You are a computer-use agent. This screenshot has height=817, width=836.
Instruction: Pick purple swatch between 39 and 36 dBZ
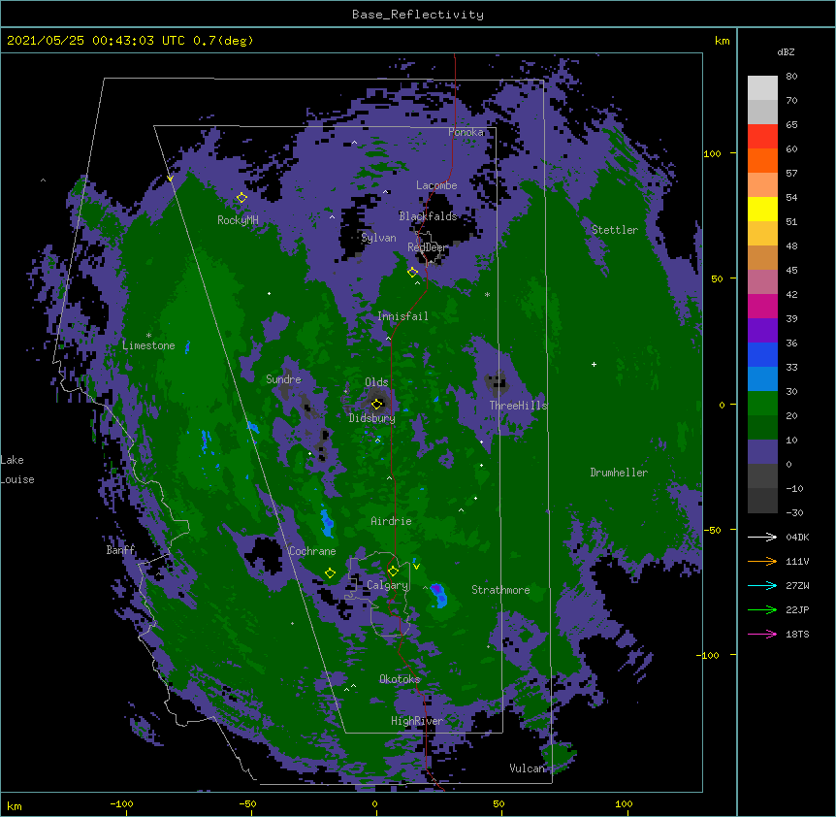coord(762,331)
